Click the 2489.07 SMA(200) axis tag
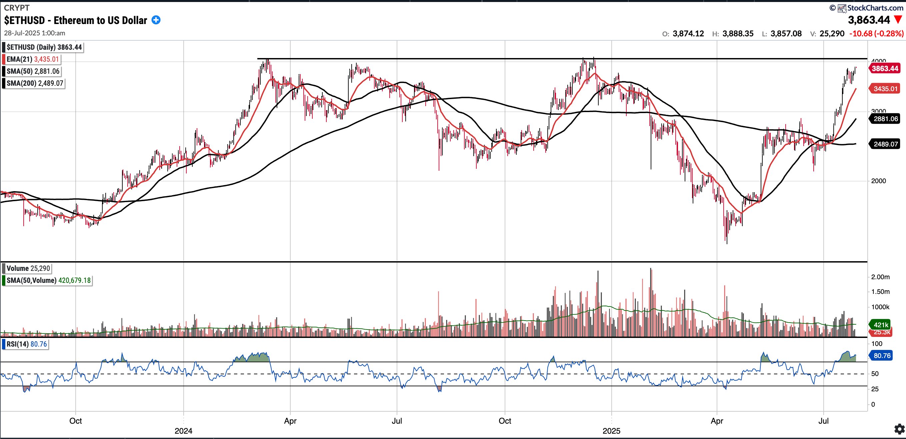 [x=885, y=144]
